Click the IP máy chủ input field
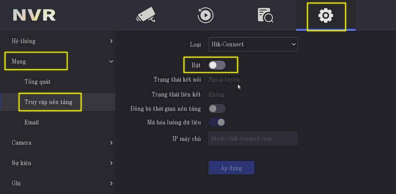The image size is (396, 194). (253, 139)
